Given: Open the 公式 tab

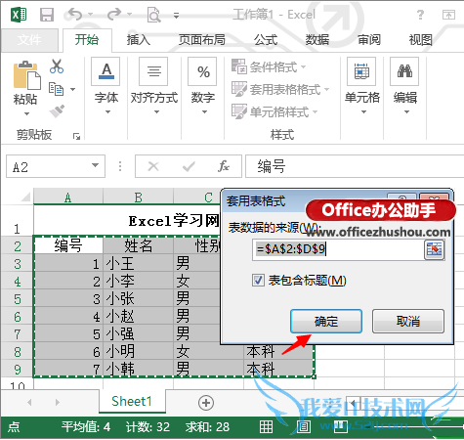Looking at the screenshot, I should (x=266, y=40).
